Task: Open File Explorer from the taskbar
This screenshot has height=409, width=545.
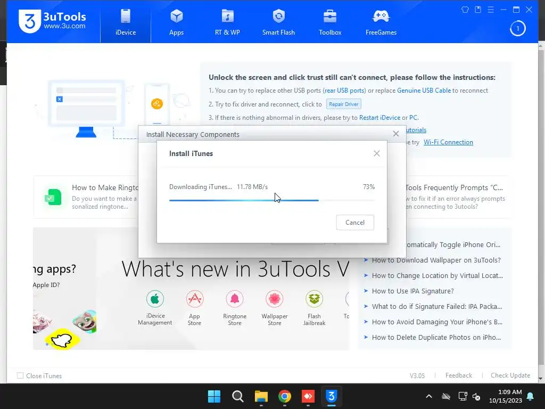Action: (261, 396)
